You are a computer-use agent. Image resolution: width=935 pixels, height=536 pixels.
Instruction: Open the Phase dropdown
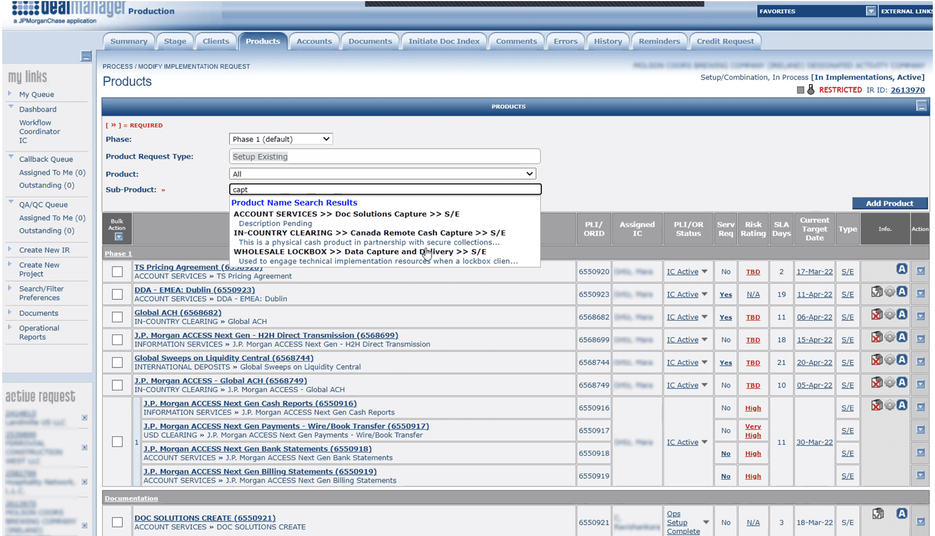pos(281,139)
